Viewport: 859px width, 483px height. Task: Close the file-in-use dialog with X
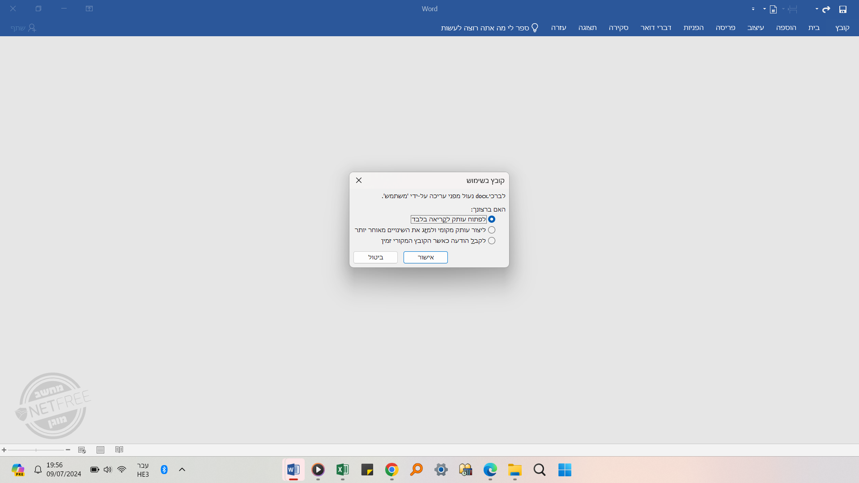(359, 180)
